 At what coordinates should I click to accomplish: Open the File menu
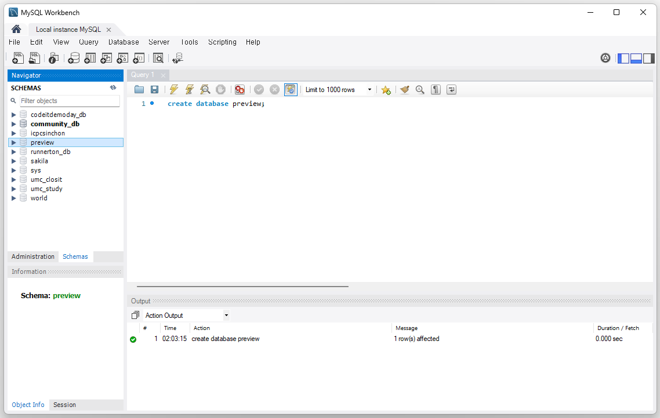pyautogui.click(x=14, y=42)
